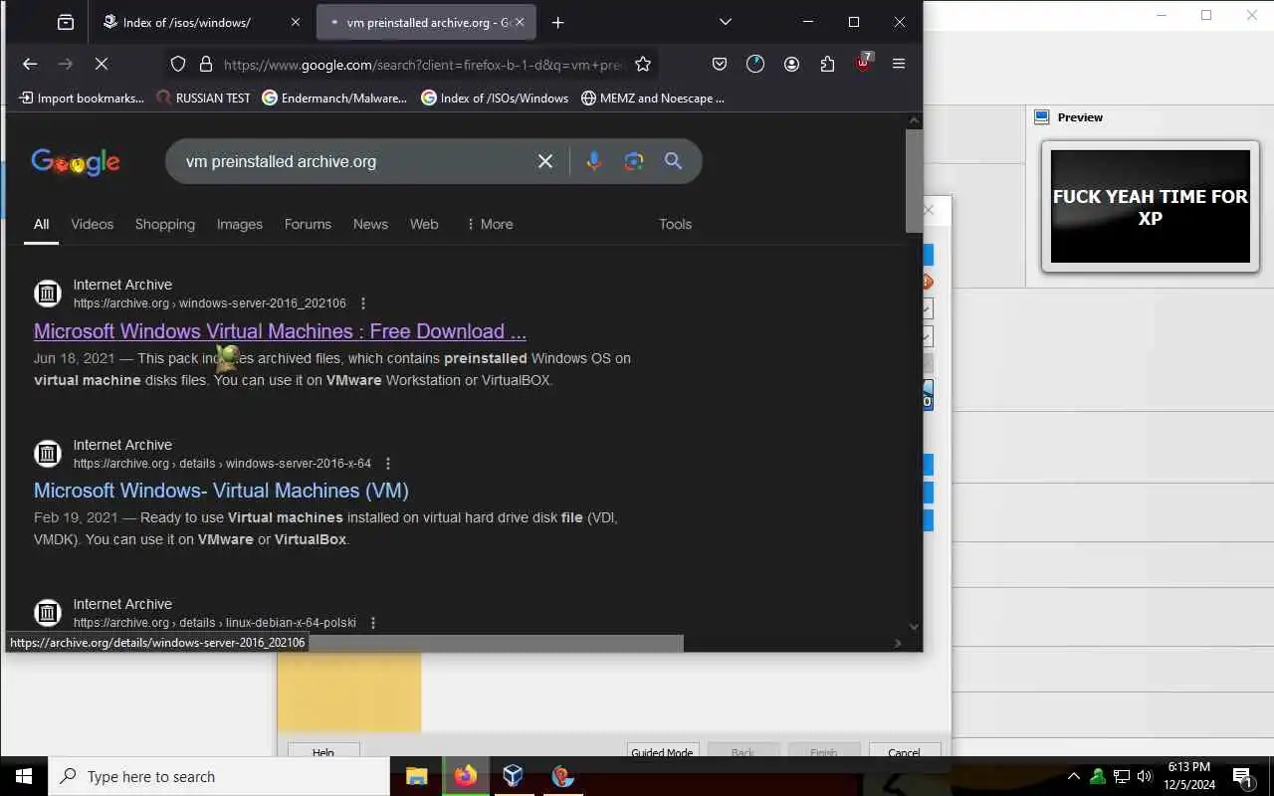
Task: Open the Firefox account profile icon
Action: point(791,64)
